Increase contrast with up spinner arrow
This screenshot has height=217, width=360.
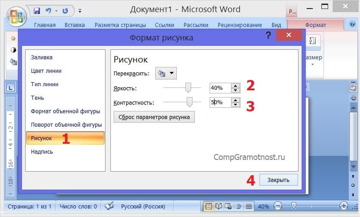235,100
